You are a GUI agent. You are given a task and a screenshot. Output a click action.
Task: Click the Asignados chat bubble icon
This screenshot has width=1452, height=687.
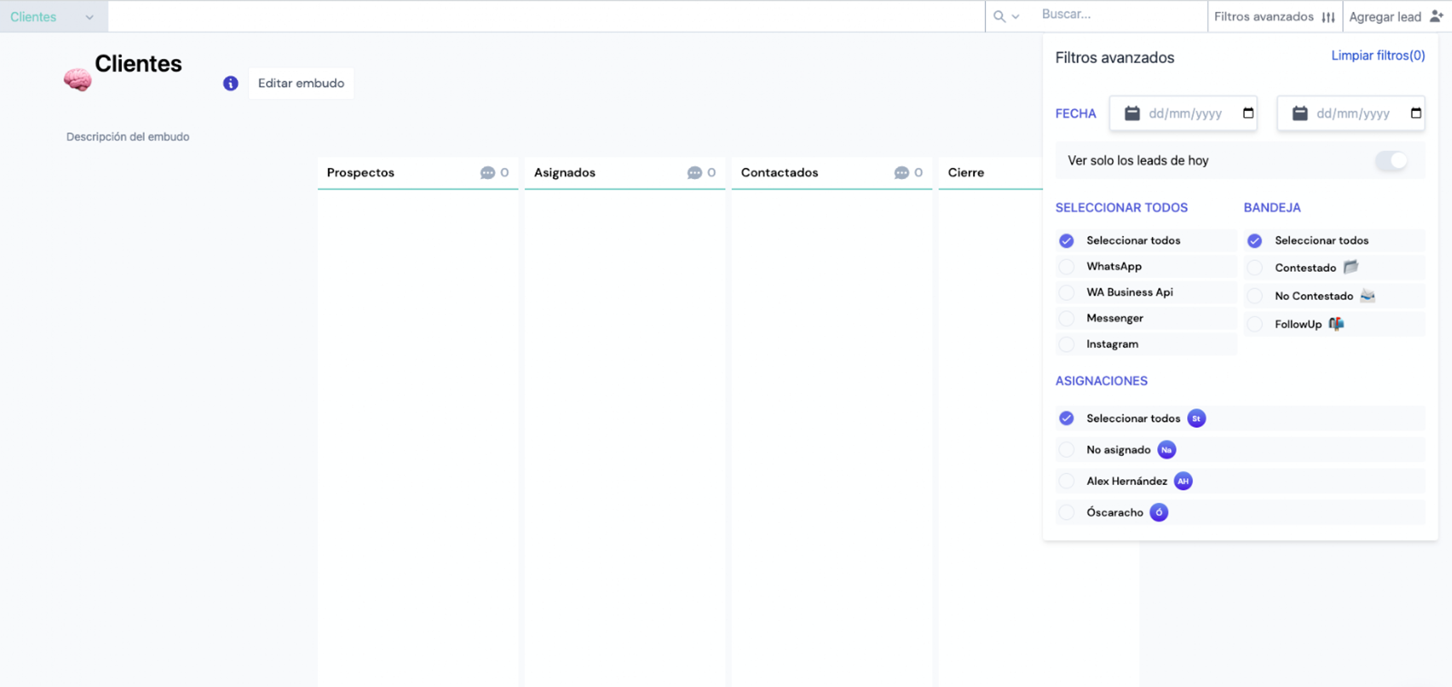click(695, 172)
